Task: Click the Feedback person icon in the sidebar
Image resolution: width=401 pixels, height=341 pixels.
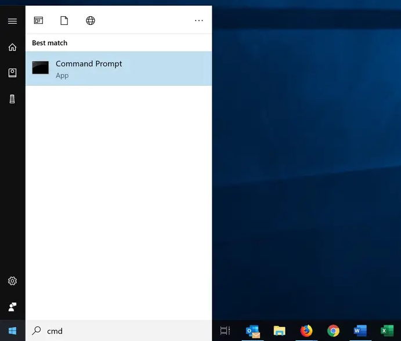Action: point(12,306)
